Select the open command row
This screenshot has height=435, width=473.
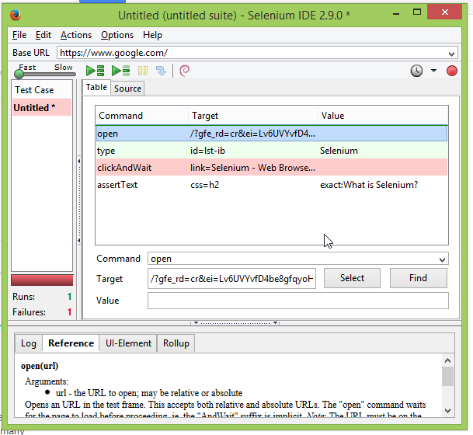coord(272,134)
